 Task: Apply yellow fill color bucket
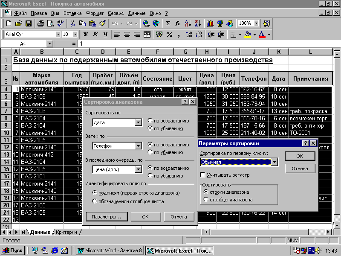(248, 35)
